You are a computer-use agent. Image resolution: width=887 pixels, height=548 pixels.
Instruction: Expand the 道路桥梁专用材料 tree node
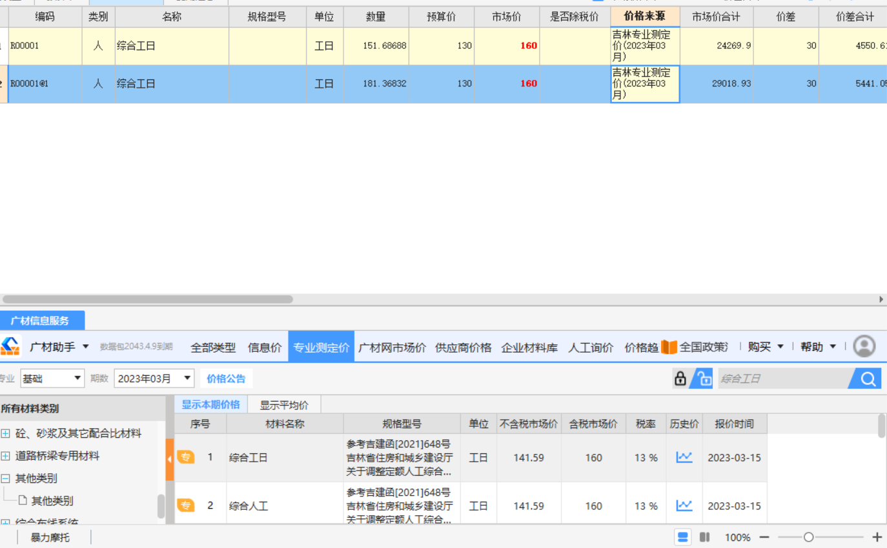(5, 456)
